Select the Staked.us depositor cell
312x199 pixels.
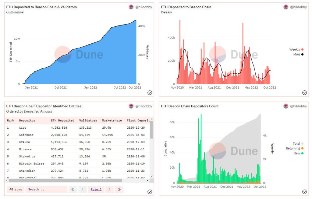click(27, 157)
